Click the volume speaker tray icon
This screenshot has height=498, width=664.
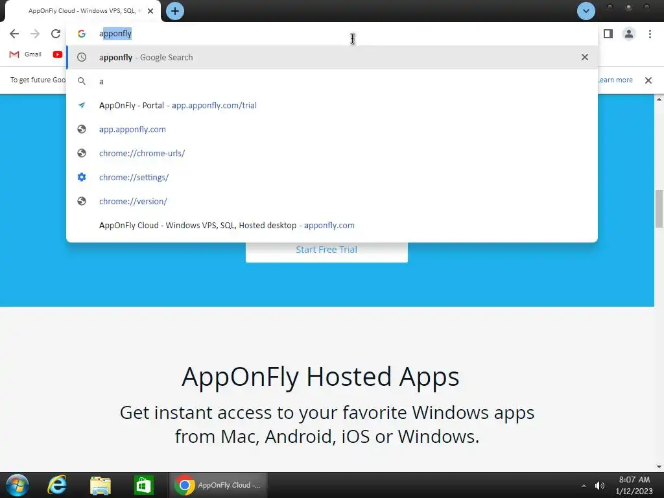(x=600, y=486)
